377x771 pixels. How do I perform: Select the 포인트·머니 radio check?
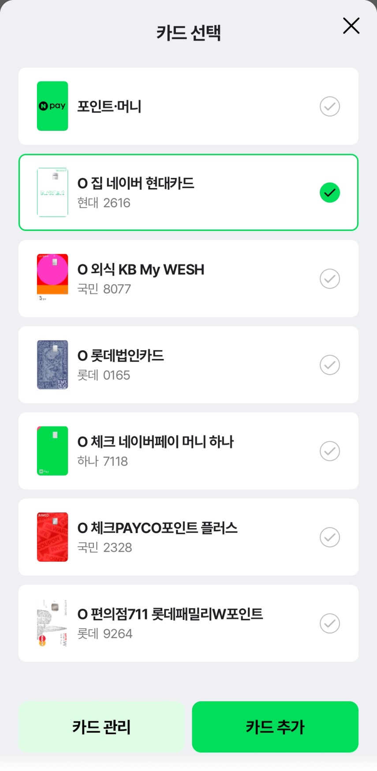tap(329, 106)
